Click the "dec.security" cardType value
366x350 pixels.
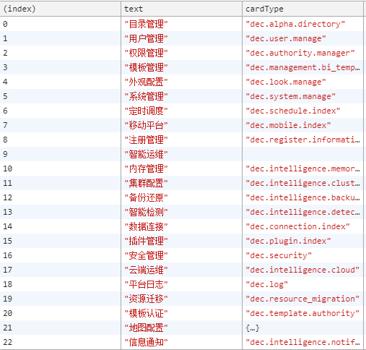[279, 255]
